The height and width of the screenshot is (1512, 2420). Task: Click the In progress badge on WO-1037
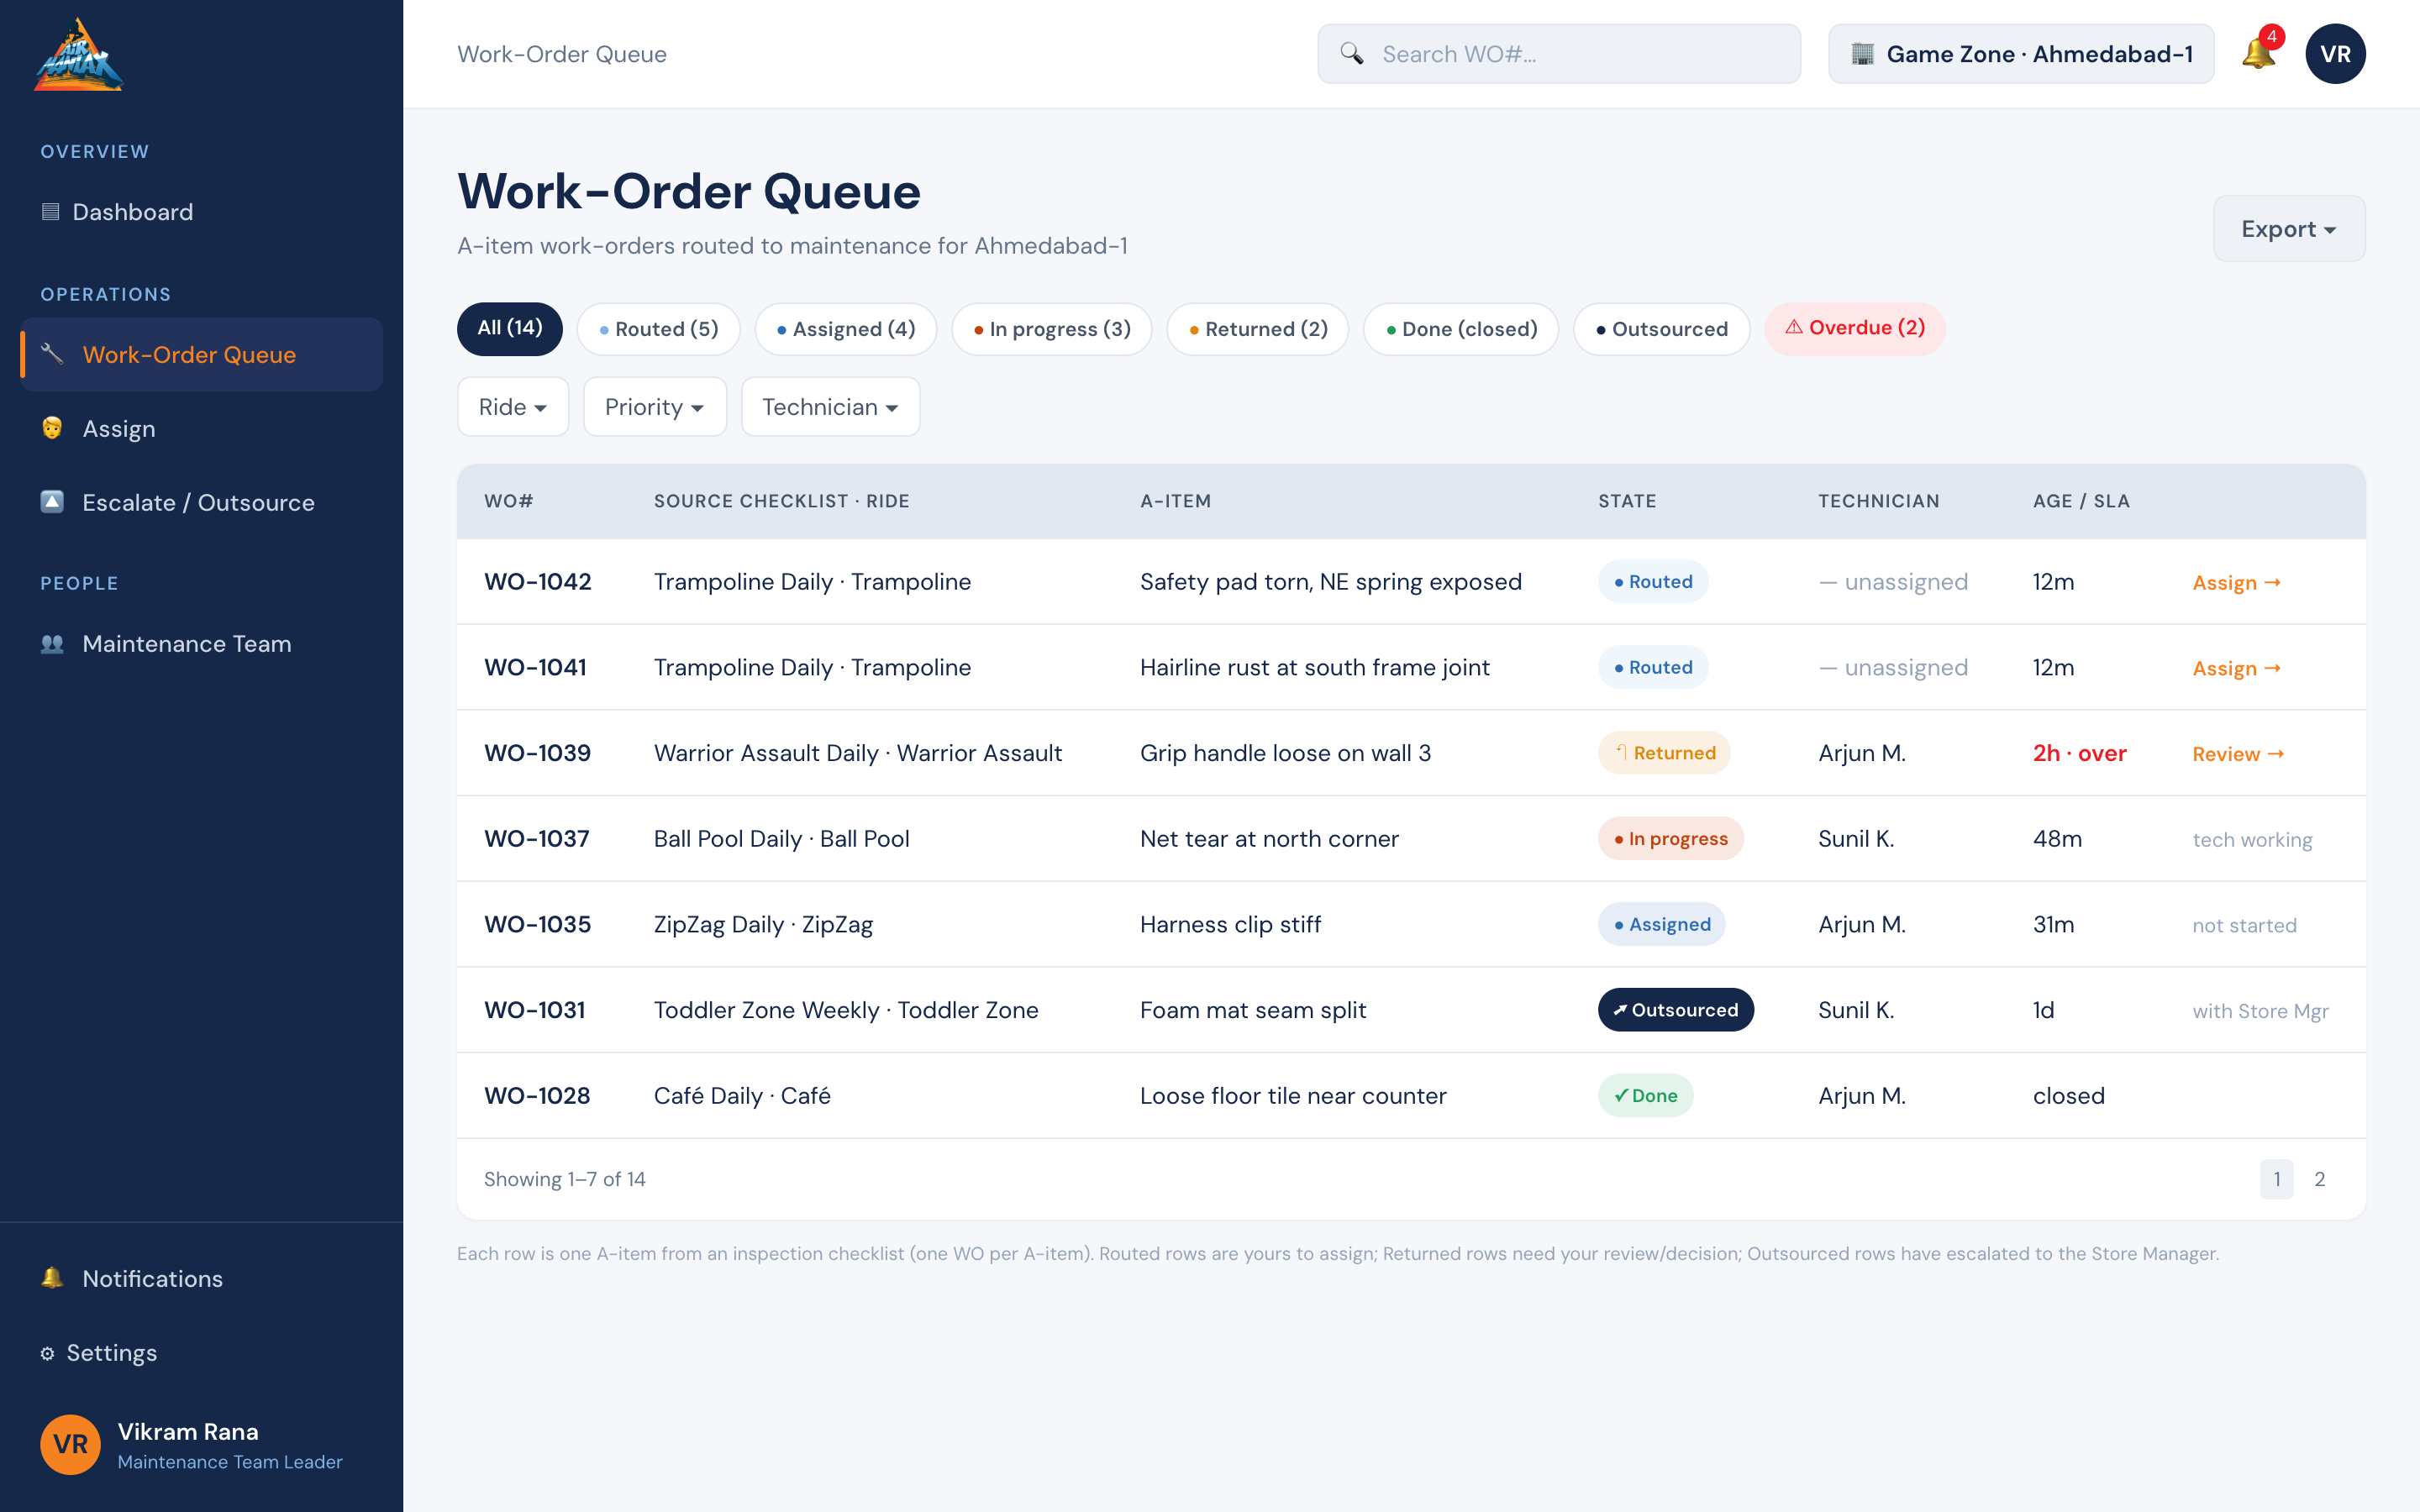(x=1671, y=838)
